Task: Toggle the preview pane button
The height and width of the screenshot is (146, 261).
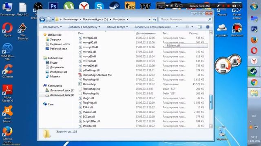Action: coord(199,27)
